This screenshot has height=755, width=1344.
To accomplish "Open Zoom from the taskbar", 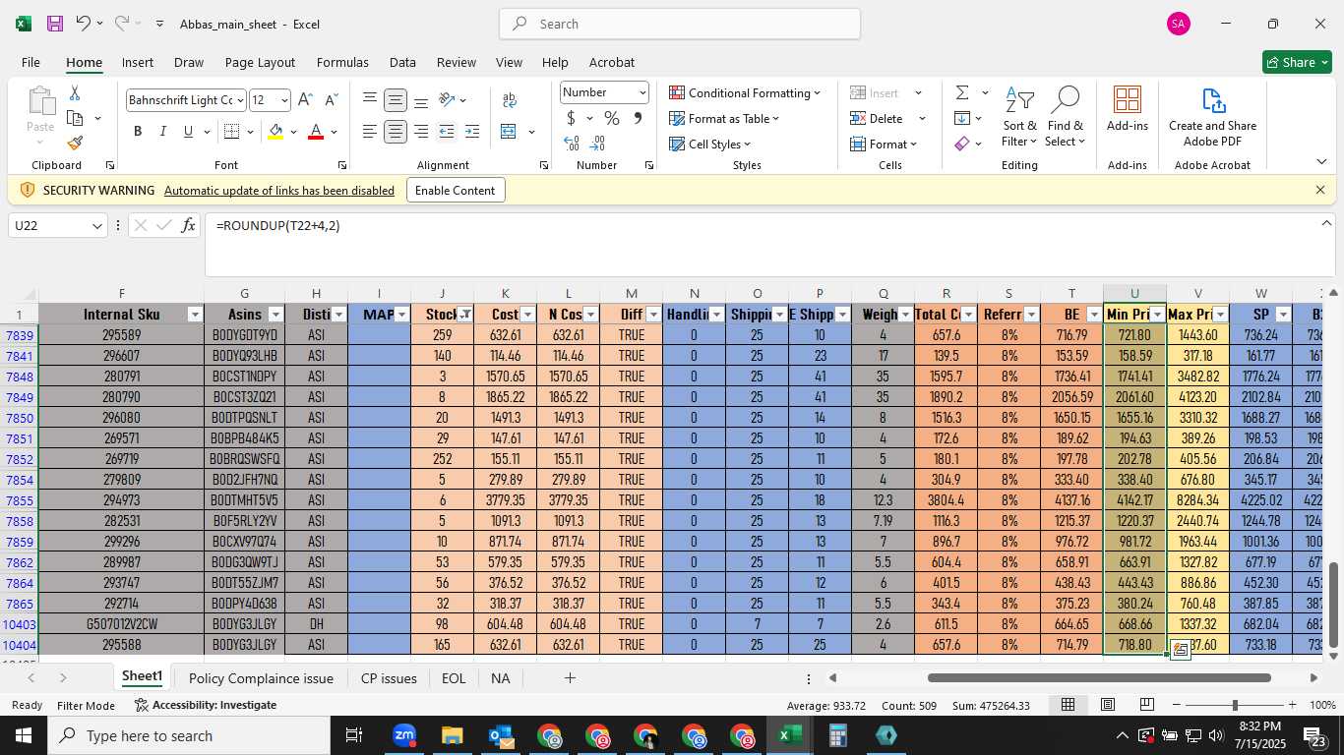I will pyautogui.click(x=404, y=735).
